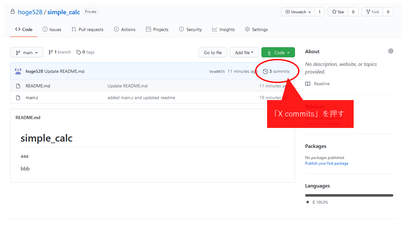Expand the Unwatch notifications dropdown

(298, 12)
